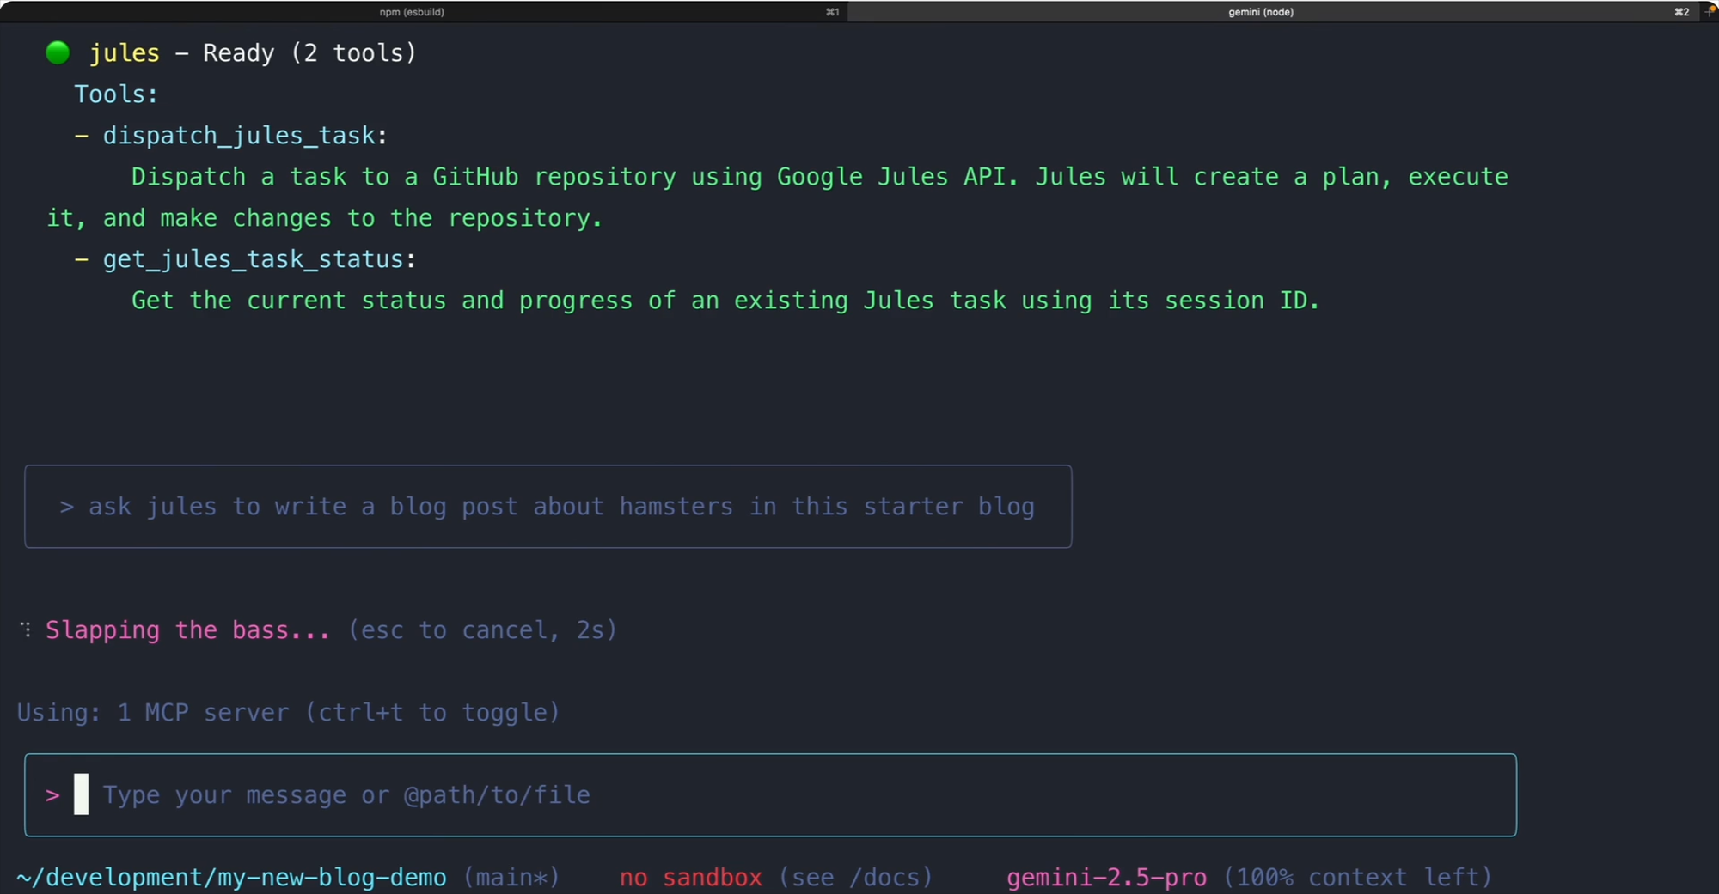
Task: Click the previous hamsters blog post prompt
Action: pyautogui.click(x=548, y=507)
